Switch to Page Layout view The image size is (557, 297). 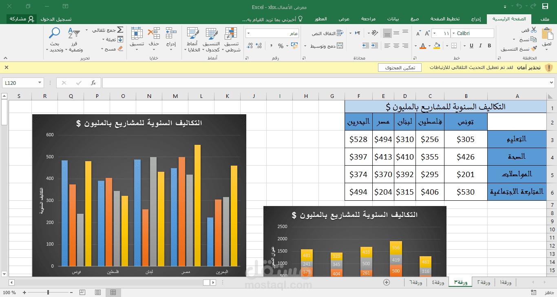pyautogui.click(x=97, y=292)
